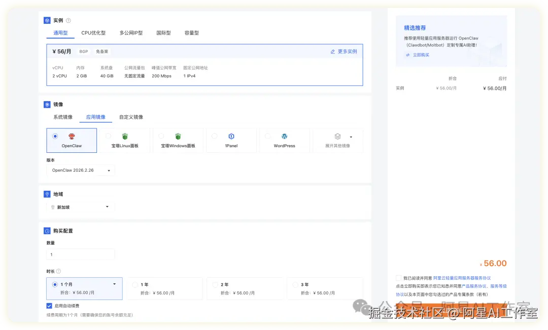Open the 阿里云轻量应用服务器服务协议 link
This screenshot has width=548, height=330.
[x=462, y=278]
